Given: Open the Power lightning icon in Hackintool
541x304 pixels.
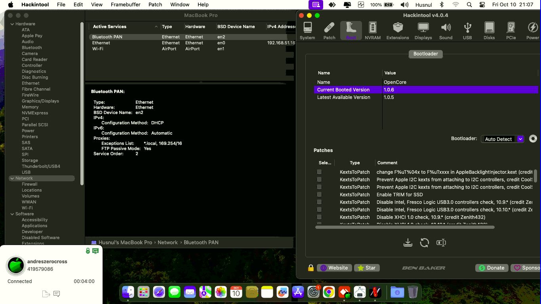Looking at the screenshot, I should click(533, 31).
